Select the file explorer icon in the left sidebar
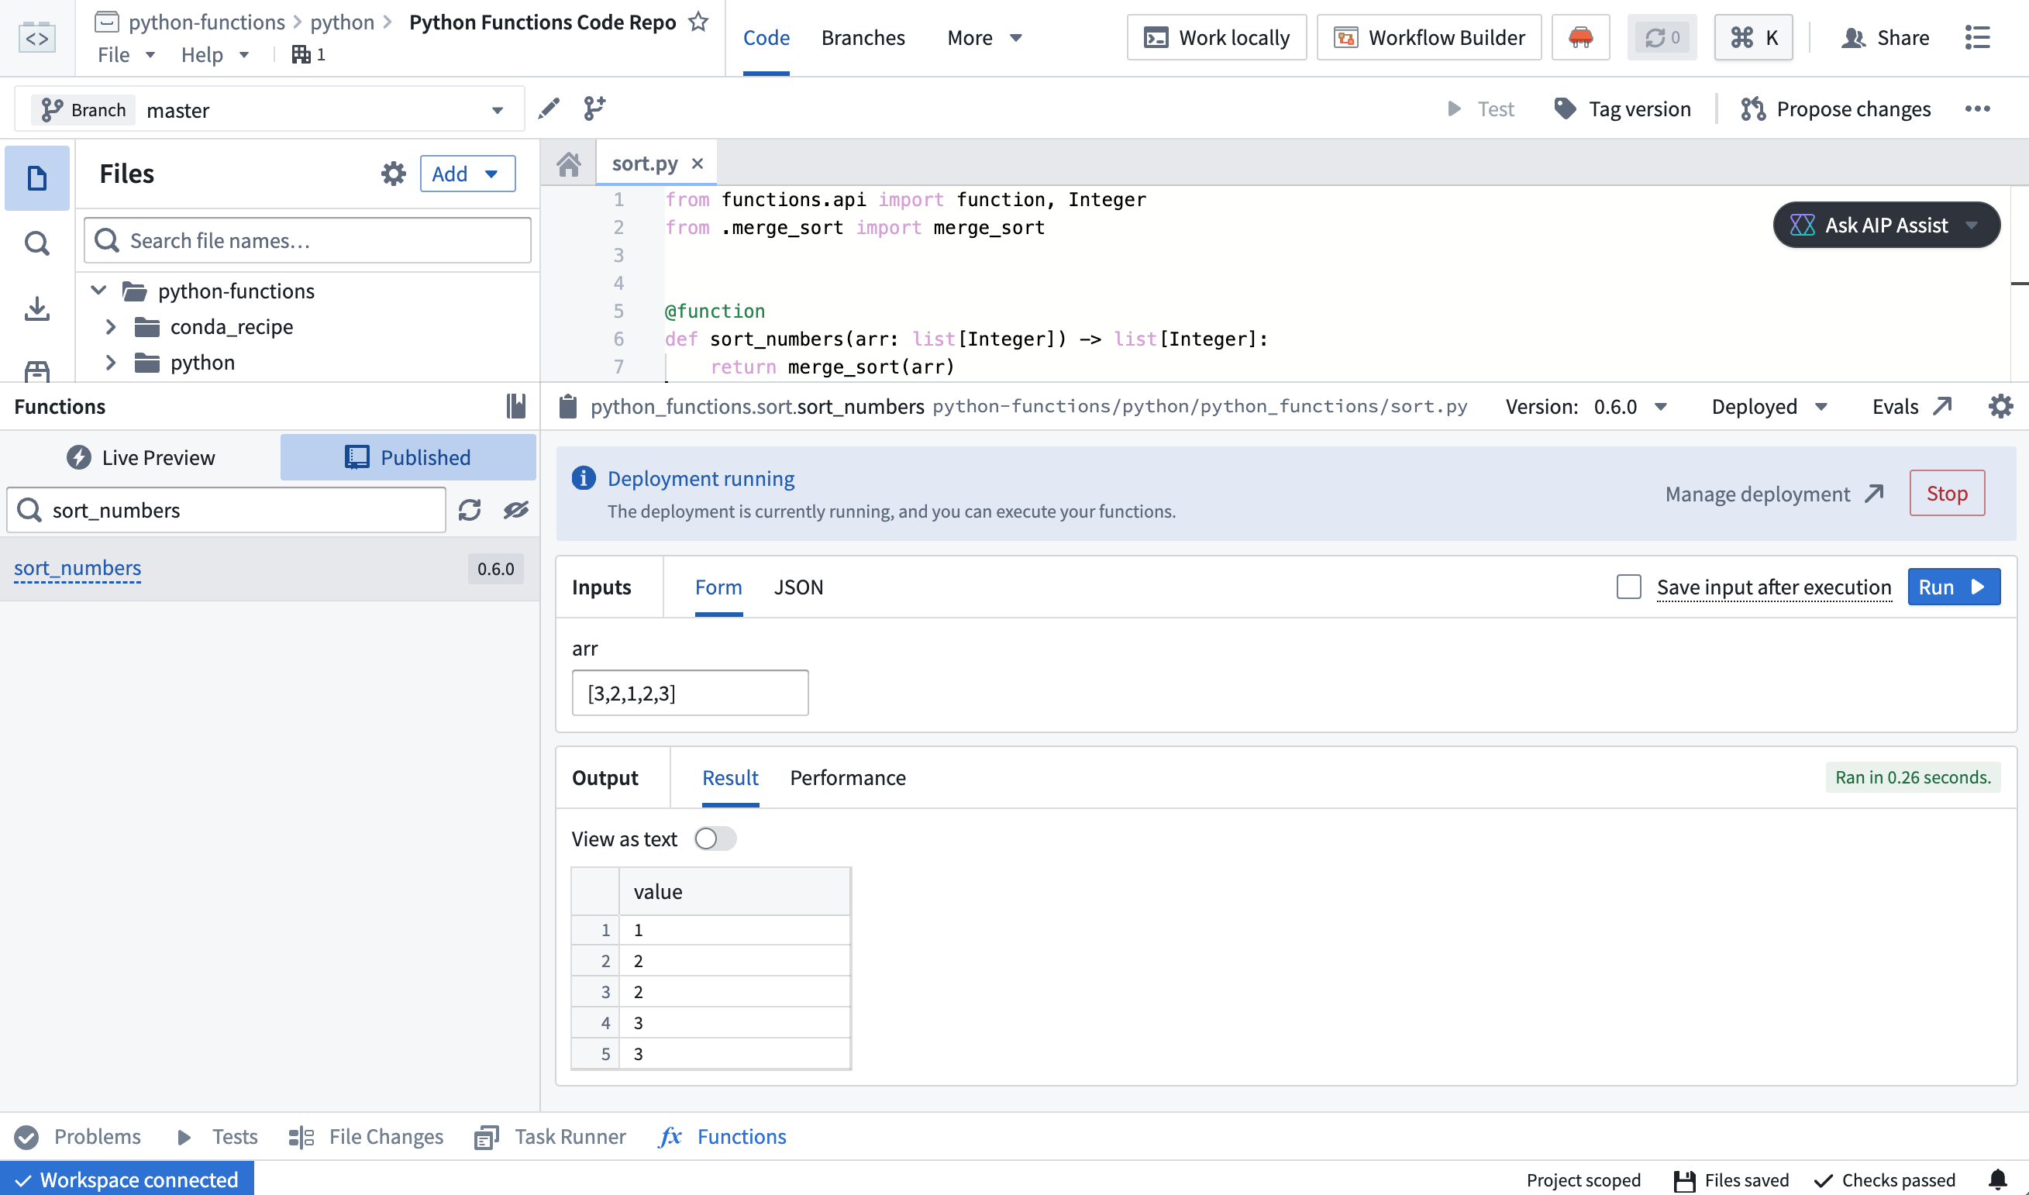This screenshot has width=2029, height=1195. (36, 177)
